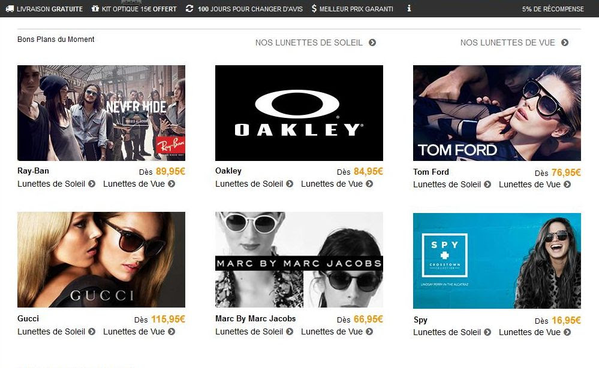599x368 pixels.
Task: Click the Gucci brand name under banner
Action: pos(28,318)
